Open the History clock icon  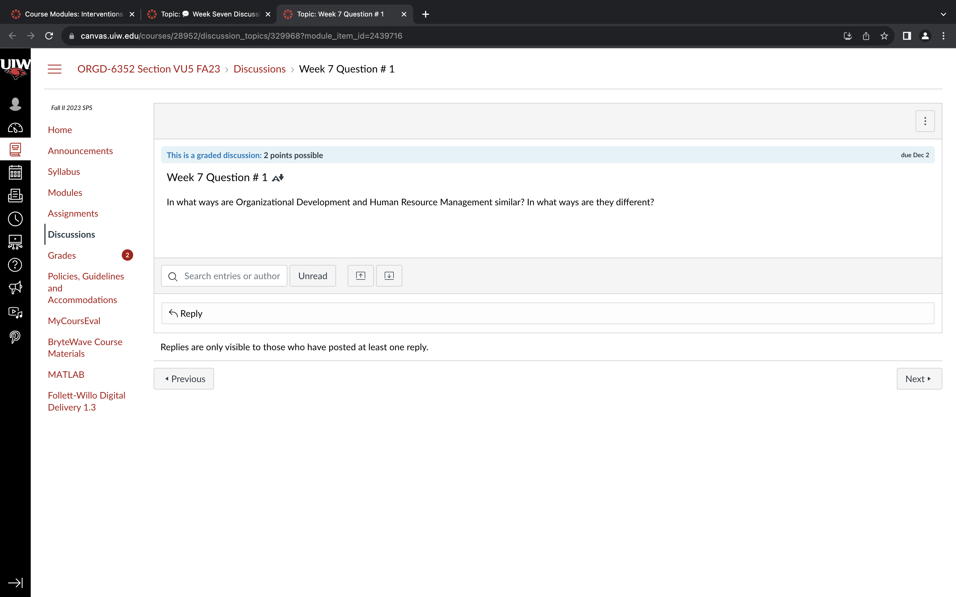(x=15, y=219)
